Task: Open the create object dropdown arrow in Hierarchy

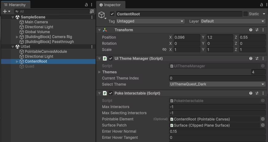Action: [x=9, y=11]
